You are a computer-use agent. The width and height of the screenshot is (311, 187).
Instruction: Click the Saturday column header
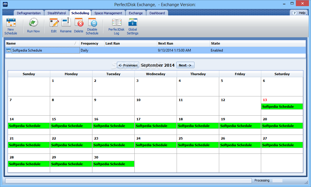pos(282,74)
